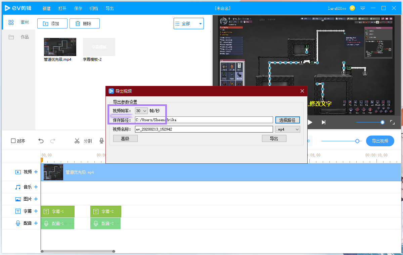Switch to the 作品 tab
Viewport: 403px width, 255px height.
pos(25,37)
